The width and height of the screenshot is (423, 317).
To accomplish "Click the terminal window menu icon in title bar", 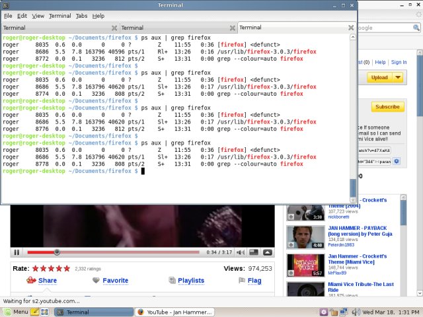I will click(5, 5).
